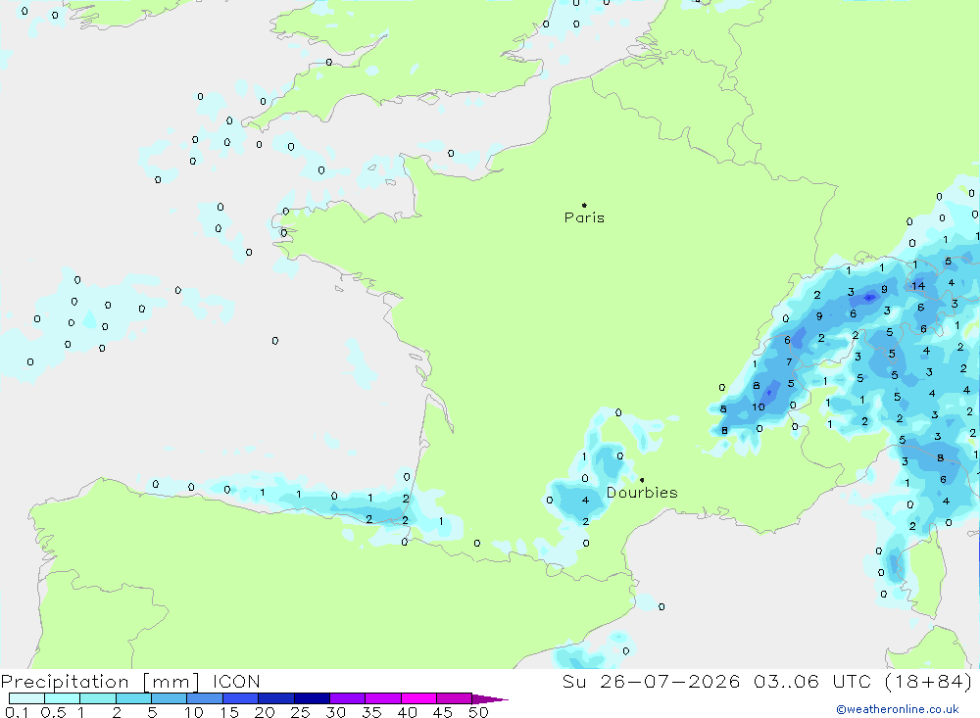Screen dimensions: 980x718
Task: Click the purple arrow tip of legend
Action: tap(491, 699)
